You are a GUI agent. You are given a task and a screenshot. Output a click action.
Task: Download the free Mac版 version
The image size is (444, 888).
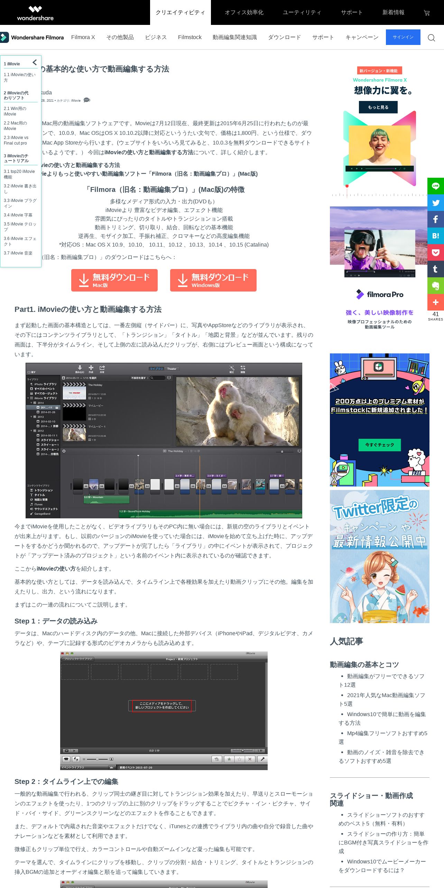point(114,280)
